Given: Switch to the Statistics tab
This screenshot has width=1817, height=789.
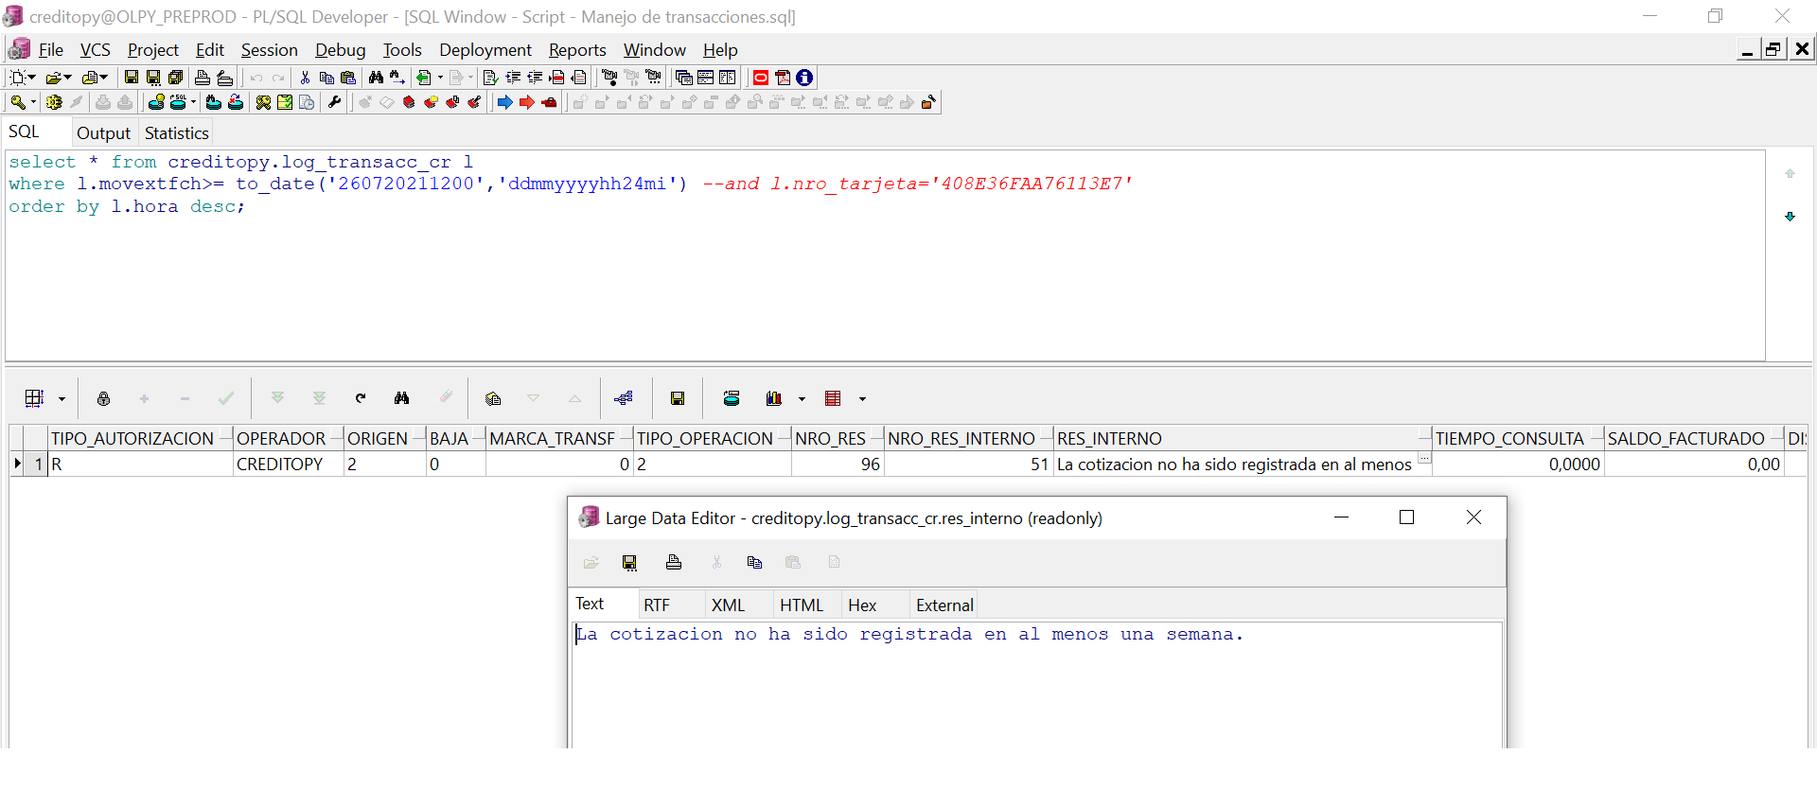Looking at the screenshot, I should click(x=176, y=133).
